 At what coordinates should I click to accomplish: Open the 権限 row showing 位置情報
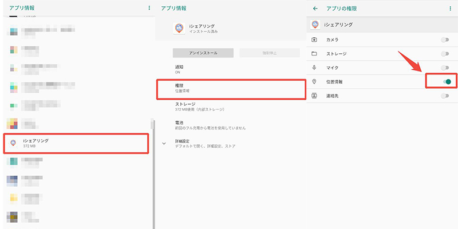pyautogui.click(x=231, y=89)
